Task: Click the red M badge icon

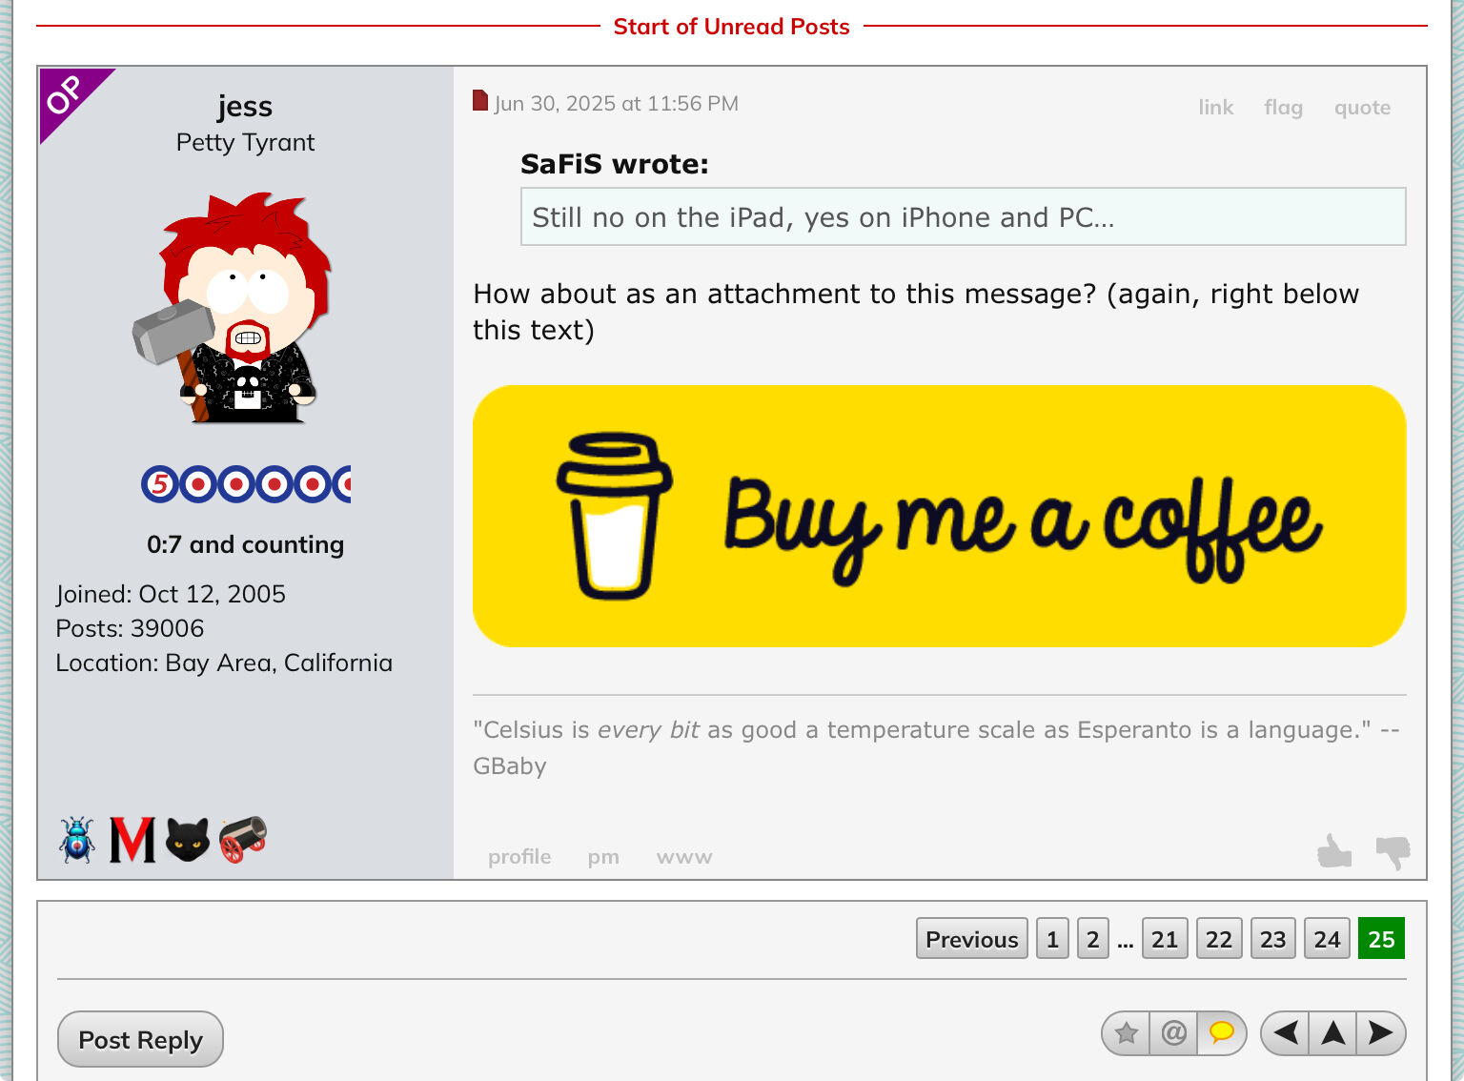Action: pos(132,840)
